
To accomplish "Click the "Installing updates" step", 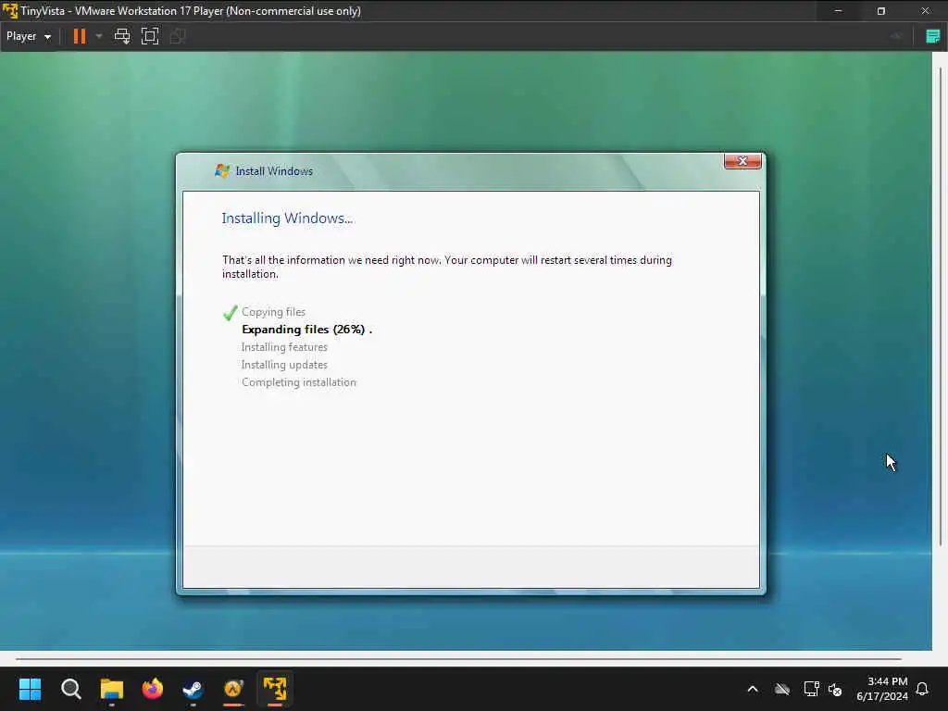I will click(x=284, y=365).
